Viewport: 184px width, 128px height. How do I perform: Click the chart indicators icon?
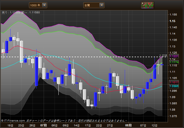pos(147,5)
